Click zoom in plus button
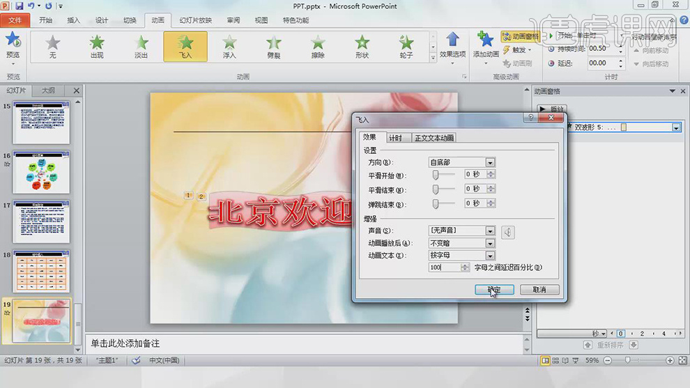 pyautogui.click(x=670, y=360)
